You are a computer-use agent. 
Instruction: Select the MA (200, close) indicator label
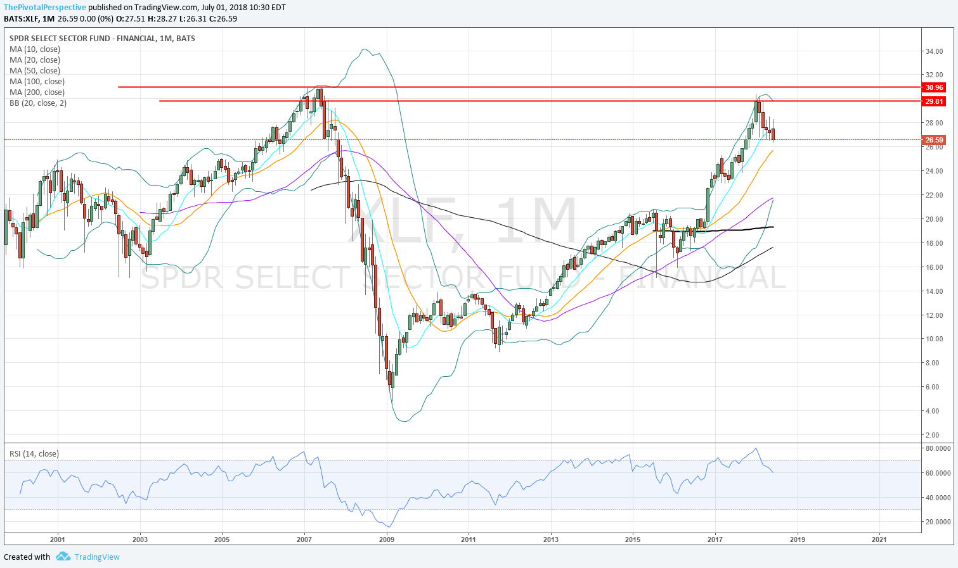tap(37, 92)
